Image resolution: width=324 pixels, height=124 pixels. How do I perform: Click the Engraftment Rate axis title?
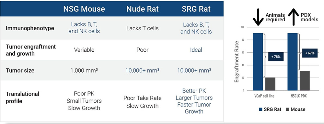(x=237, y=62)
